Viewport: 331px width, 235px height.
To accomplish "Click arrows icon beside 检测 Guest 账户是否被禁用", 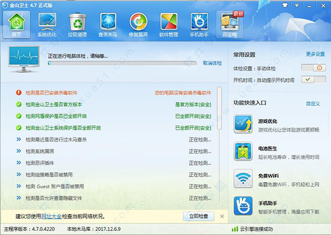I will [x=19, y=186].
